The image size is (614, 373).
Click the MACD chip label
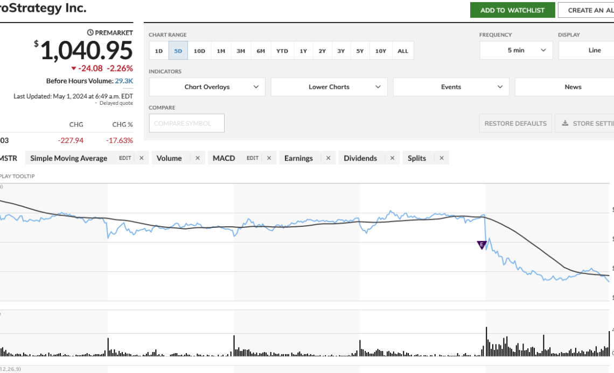(224, 158)
